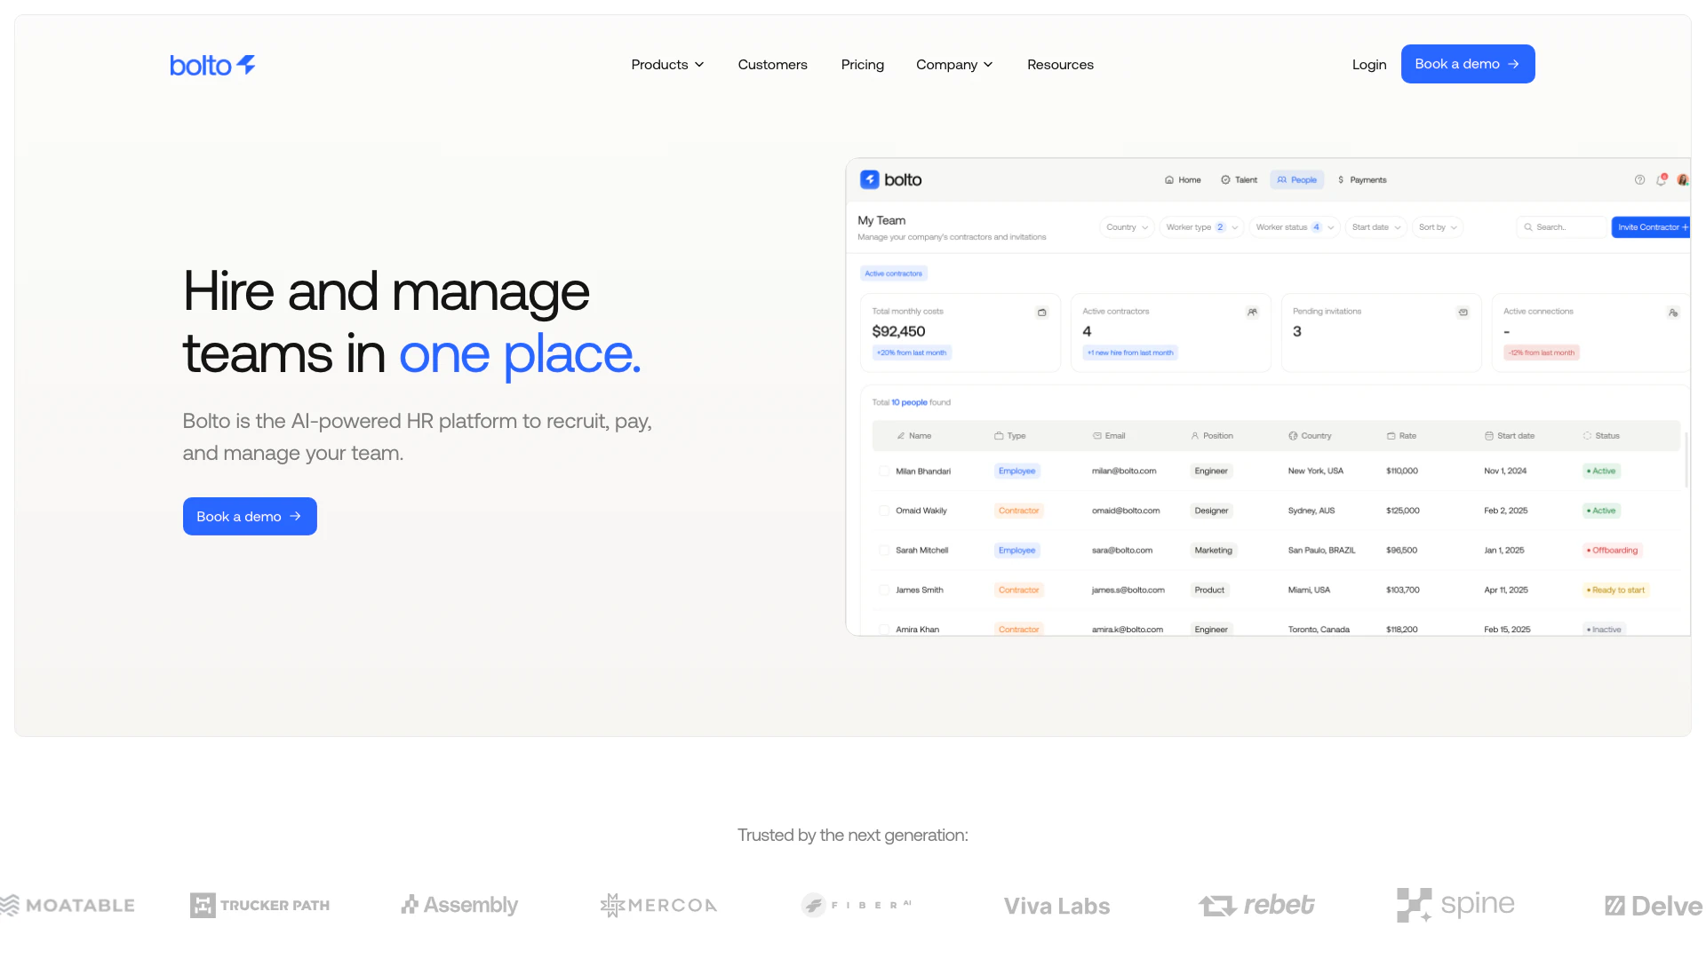Click the bolto lightning logo in header
The height and width of the screenshot is (959, 1706).
pos(212,65)
